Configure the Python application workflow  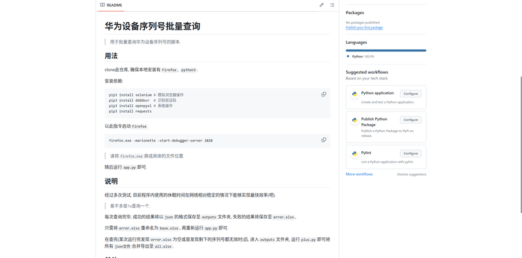click(410, 94)
